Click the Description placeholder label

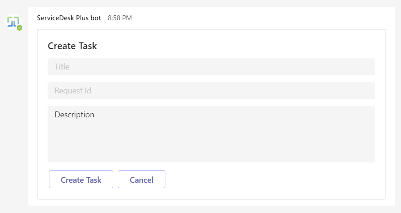click(74, 115)
